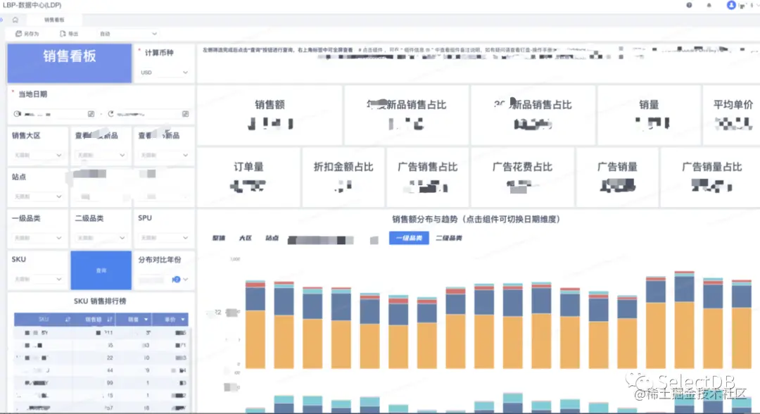Screen dimensions: 760x414
Task: Click the 订单量 metric card
Action: (248, 177)
